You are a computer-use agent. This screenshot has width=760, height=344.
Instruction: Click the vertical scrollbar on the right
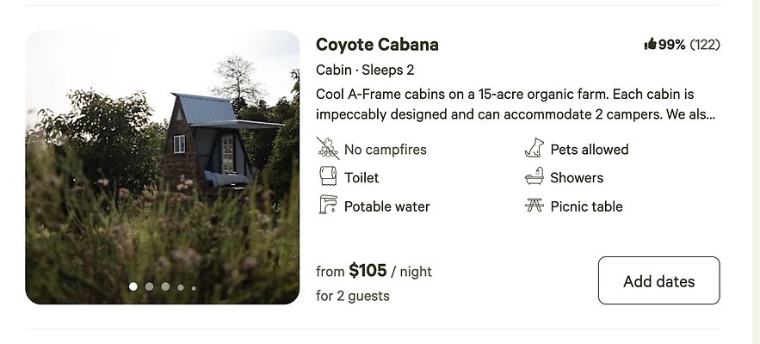click(x=755, y=172)
